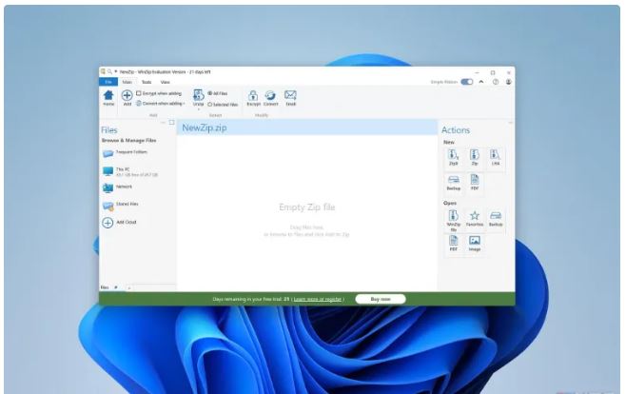Collapse the ribbon with the chevron arrow
626x394 pixels.
(x=480, y=82)
